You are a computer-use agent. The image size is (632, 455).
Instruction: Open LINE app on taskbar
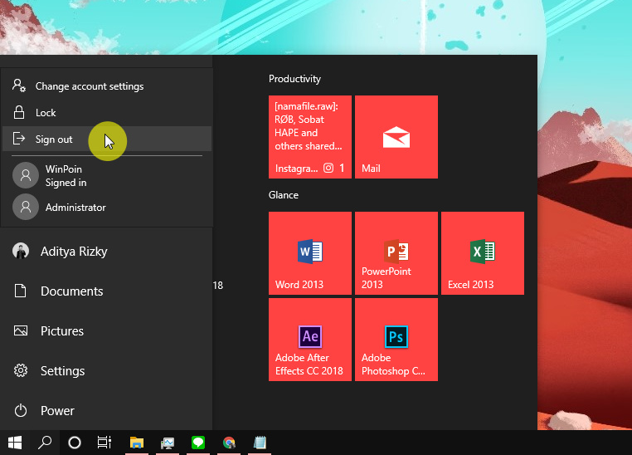coord(198,443)
